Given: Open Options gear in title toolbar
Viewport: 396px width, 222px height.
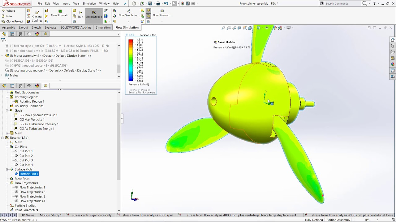Looking at the screenshot, I should point(193,3).
